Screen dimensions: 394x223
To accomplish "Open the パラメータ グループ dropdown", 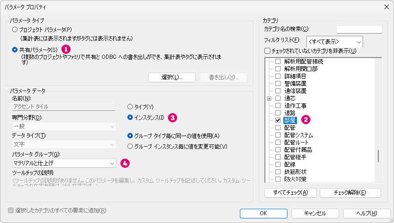I will point(64,163).
